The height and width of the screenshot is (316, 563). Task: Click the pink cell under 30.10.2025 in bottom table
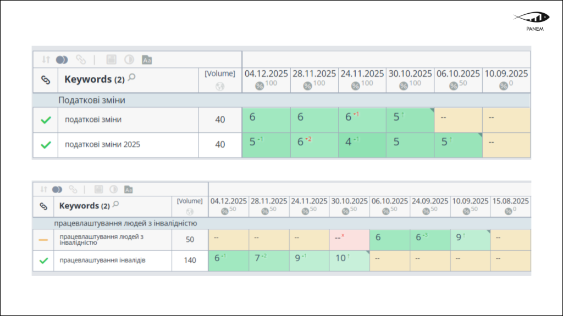(349, 240)
